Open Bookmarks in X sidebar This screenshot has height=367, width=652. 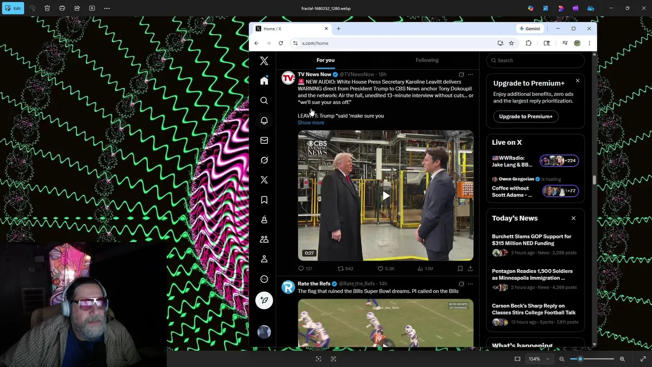[264, 200]
